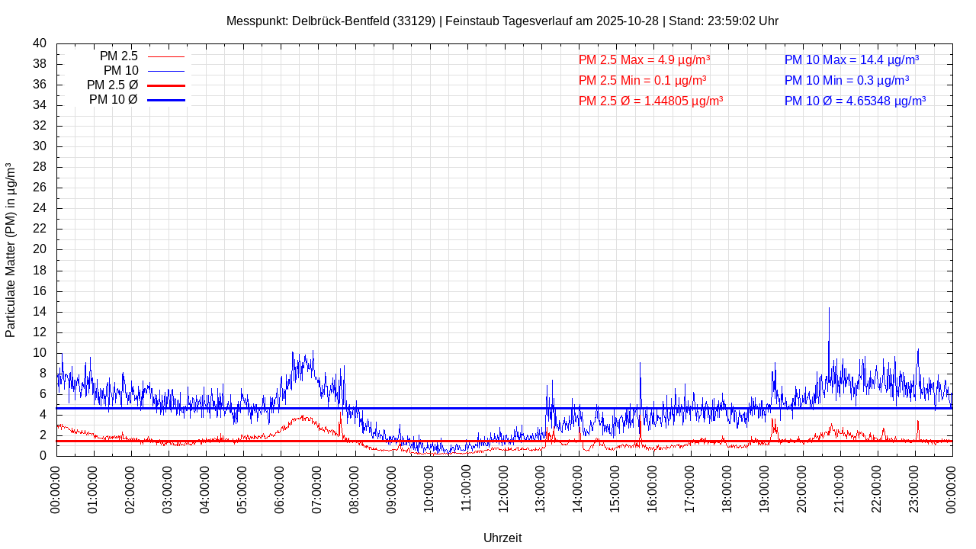Click the Uhrzeit x-axis title
The width and height of the screenshot is (976, 549).
click(502, 538)
